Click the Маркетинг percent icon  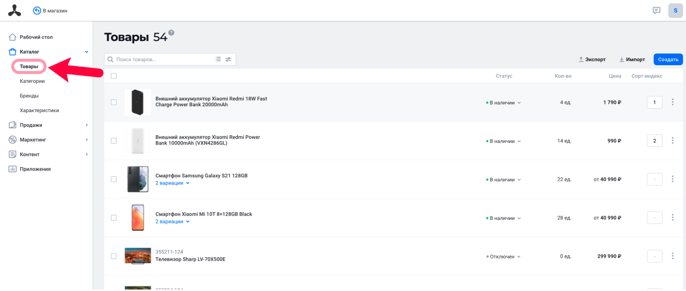13,140
